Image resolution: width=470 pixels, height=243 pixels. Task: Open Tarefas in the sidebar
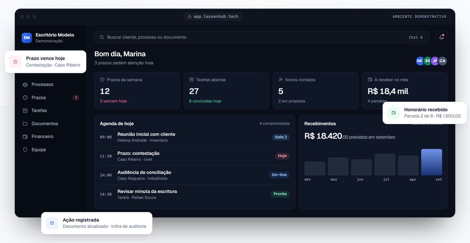[x=50, y=110]
